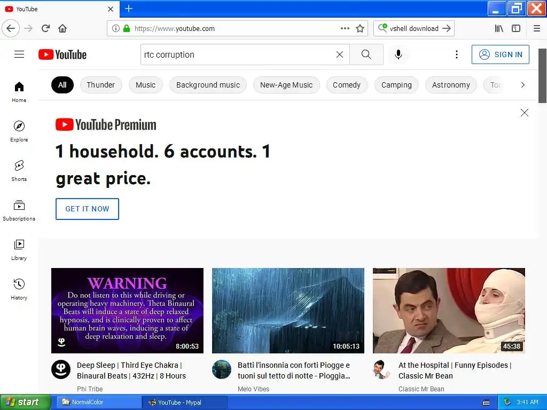Select the Thunder filter chip
Screen dimensions: 547x410
point(101,85)
